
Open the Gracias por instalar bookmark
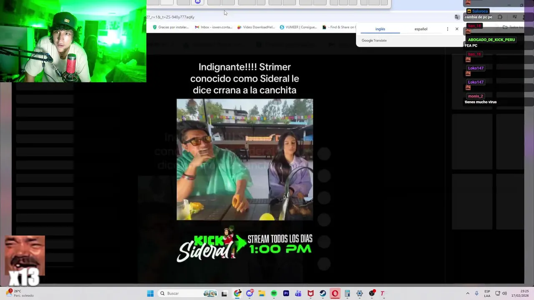(x=171, y=27)
